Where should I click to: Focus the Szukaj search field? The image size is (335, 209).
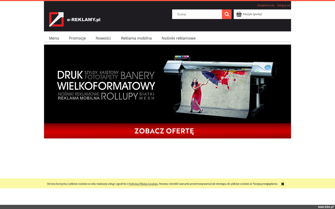[x=197, y=14]
